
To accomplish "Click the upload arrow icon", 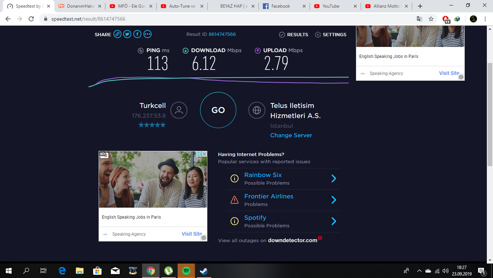I will pos(258,51).
